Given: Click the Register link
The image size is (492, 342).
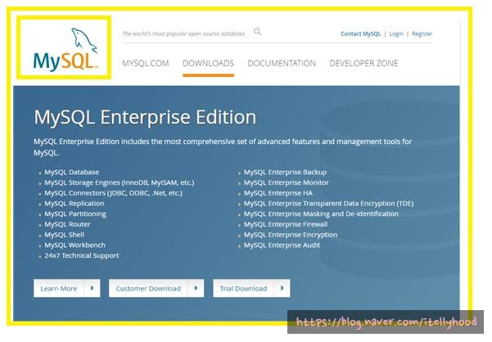Looking at the screenshot, I should coord(422,34).
